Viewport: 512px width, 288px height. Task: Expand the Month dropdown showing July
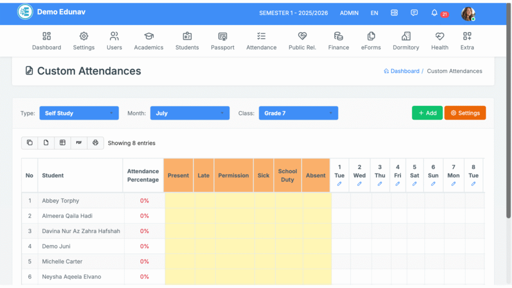pos(189,113)
